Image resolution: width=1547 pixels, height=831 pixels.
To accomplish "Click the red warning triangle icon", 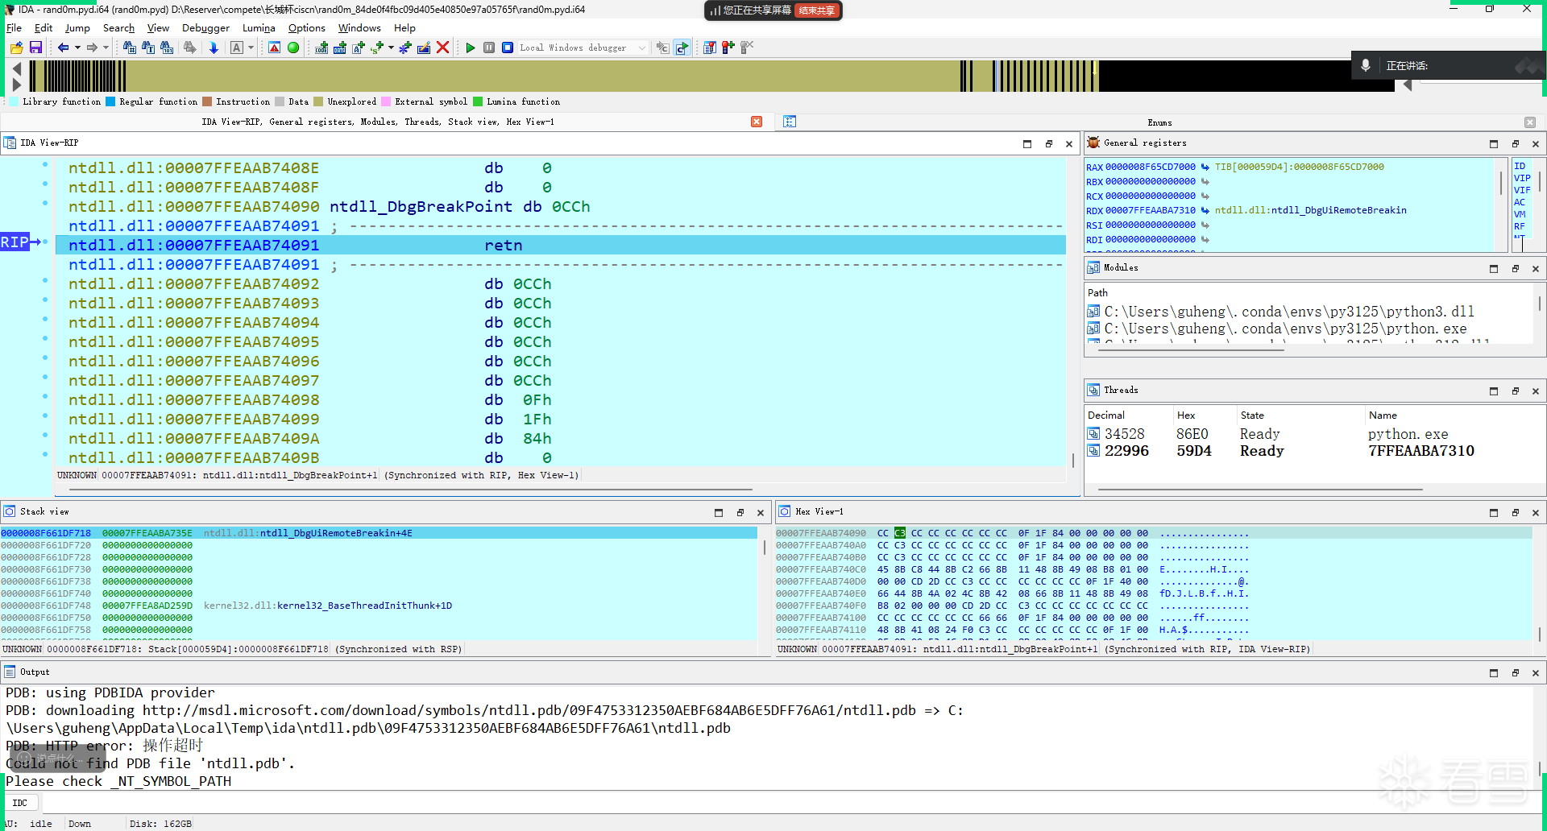I will [x=275, y=48].
